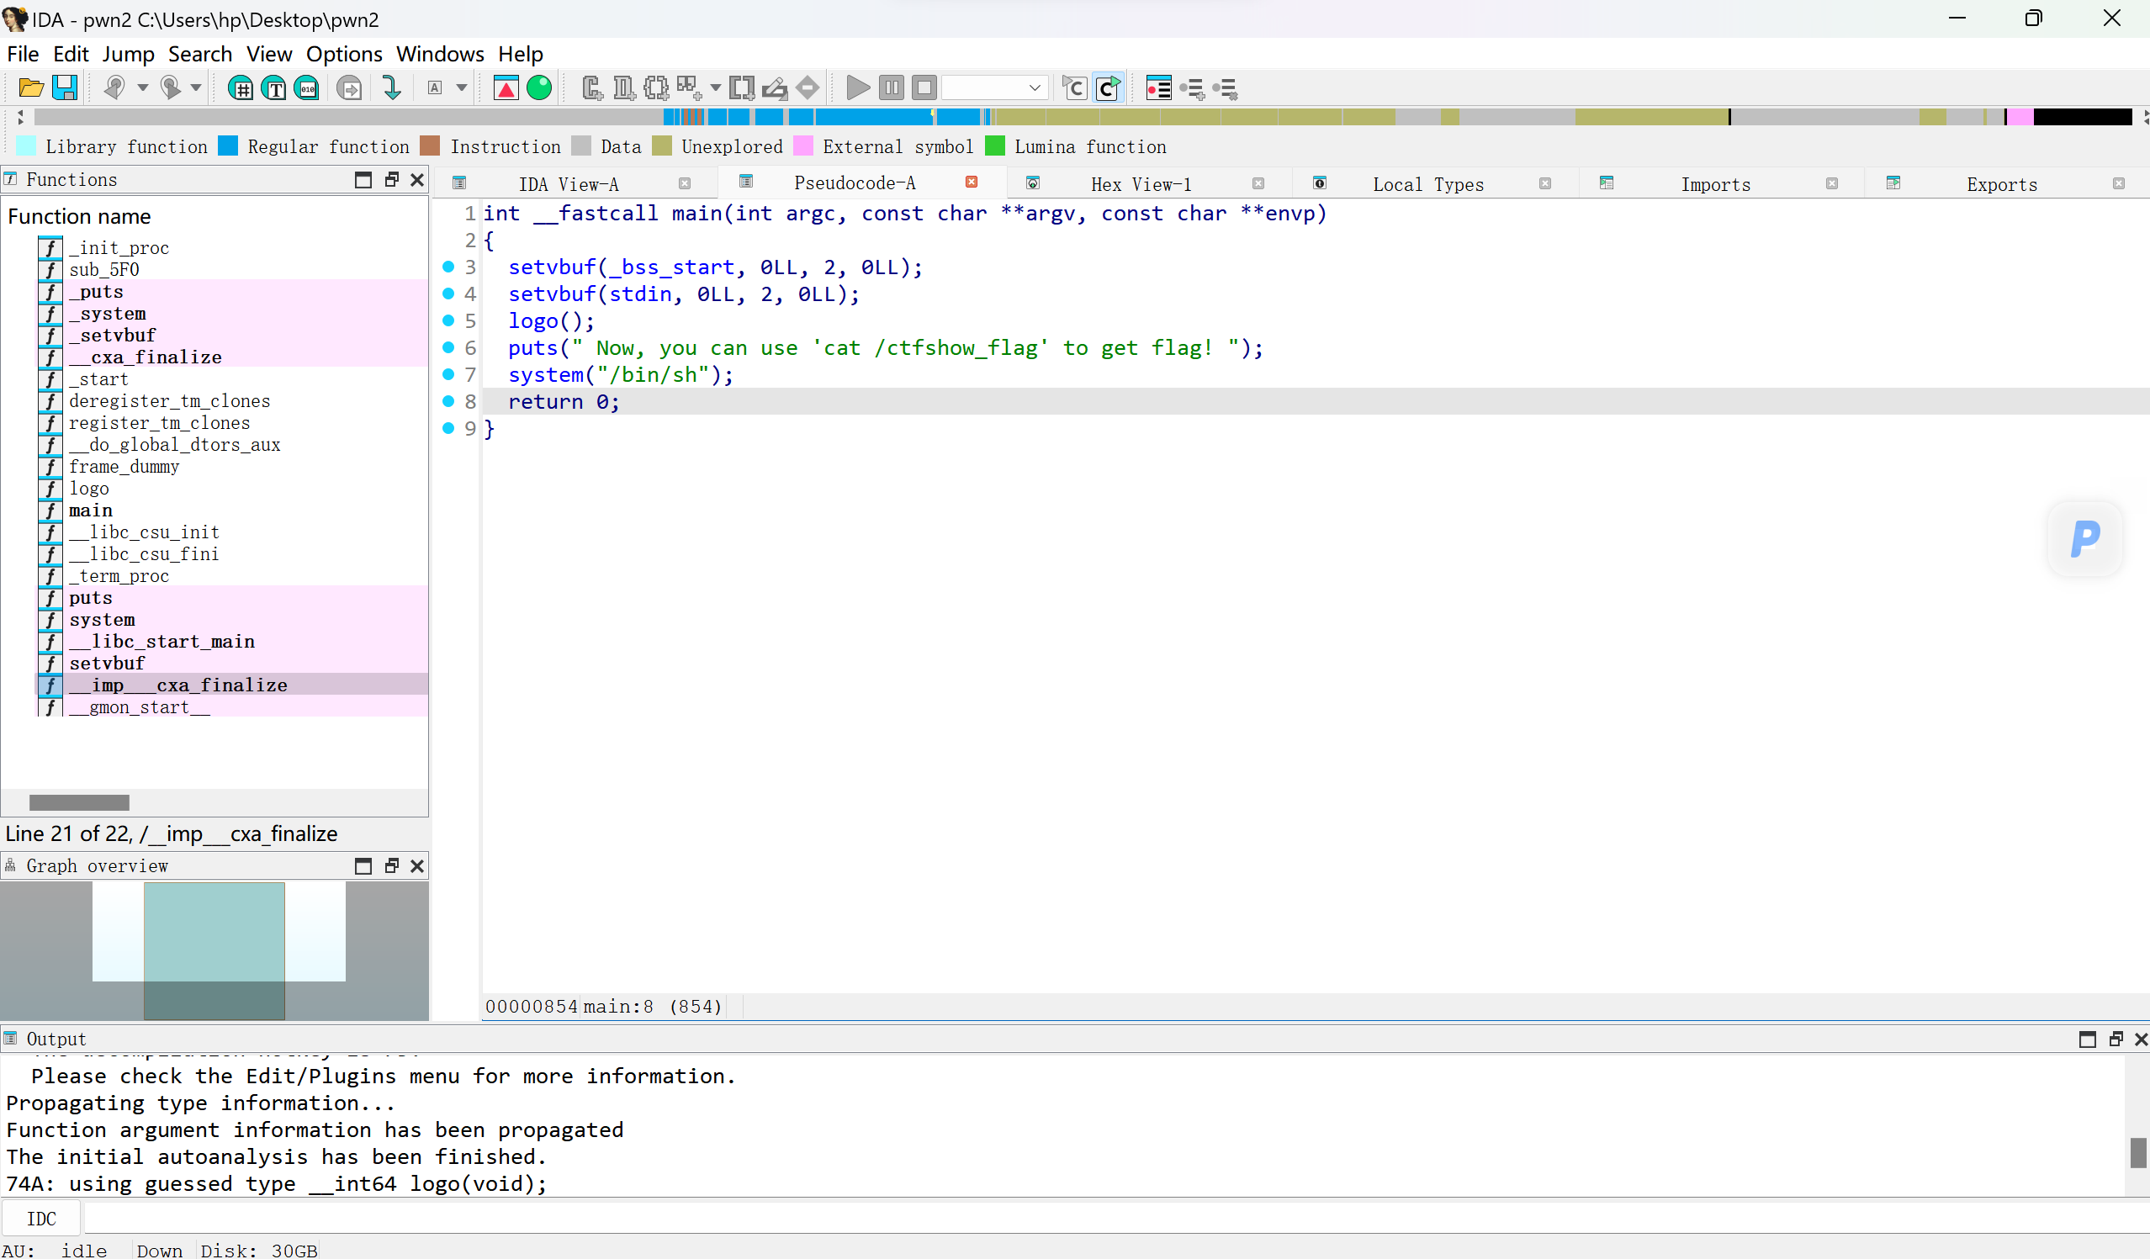
Task: Toggle breakpoint at line 7 system call
Action: tap(447, 374)
